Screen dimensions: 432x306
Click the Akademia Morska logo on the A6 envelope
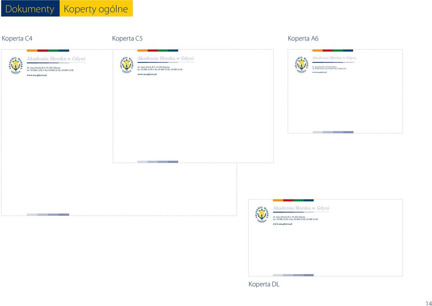pos(301,65)
